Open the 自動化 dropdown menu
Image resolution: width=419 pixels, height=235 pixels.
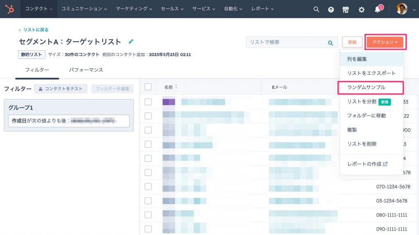coord(233,9)
